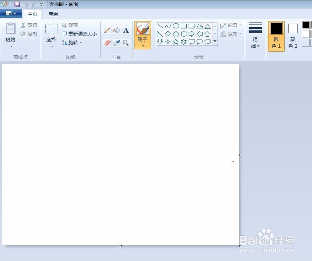Choose the Triangle shape

tap(208, 26)
